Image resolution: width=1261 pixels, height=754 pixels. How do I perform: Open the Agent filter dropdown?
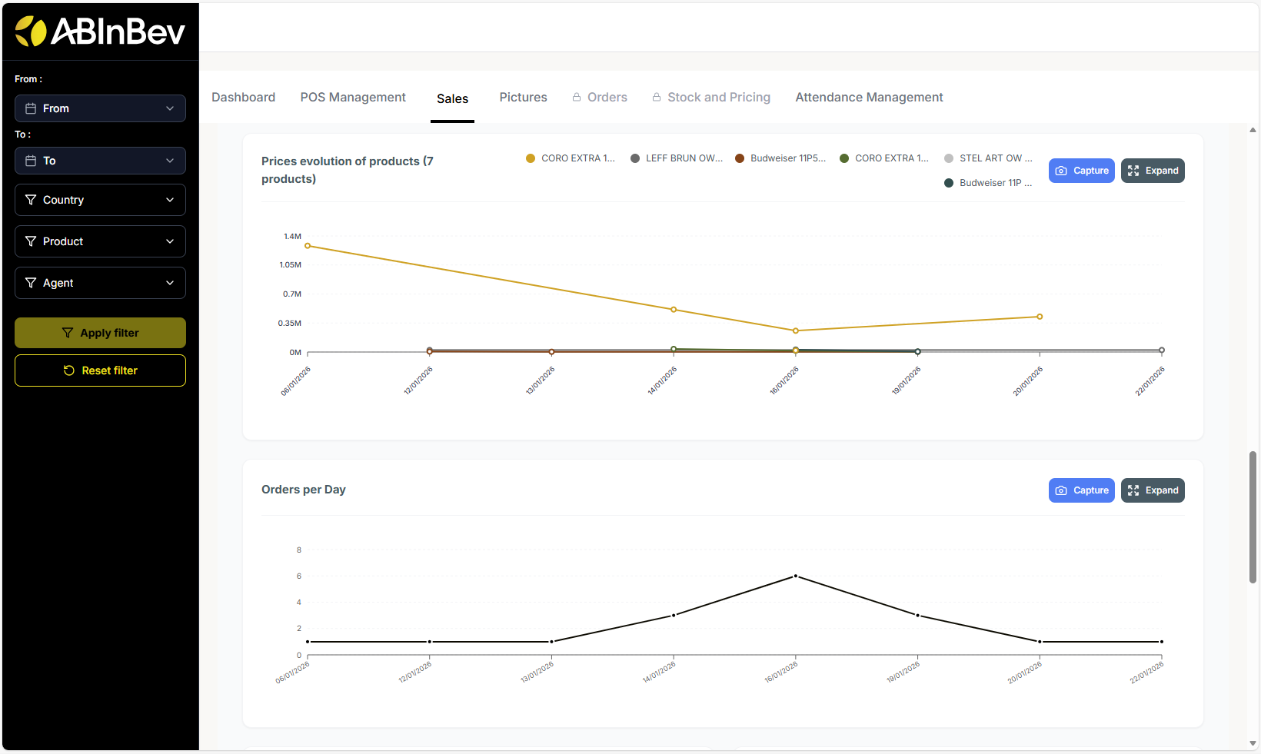[x=100, y=283]
